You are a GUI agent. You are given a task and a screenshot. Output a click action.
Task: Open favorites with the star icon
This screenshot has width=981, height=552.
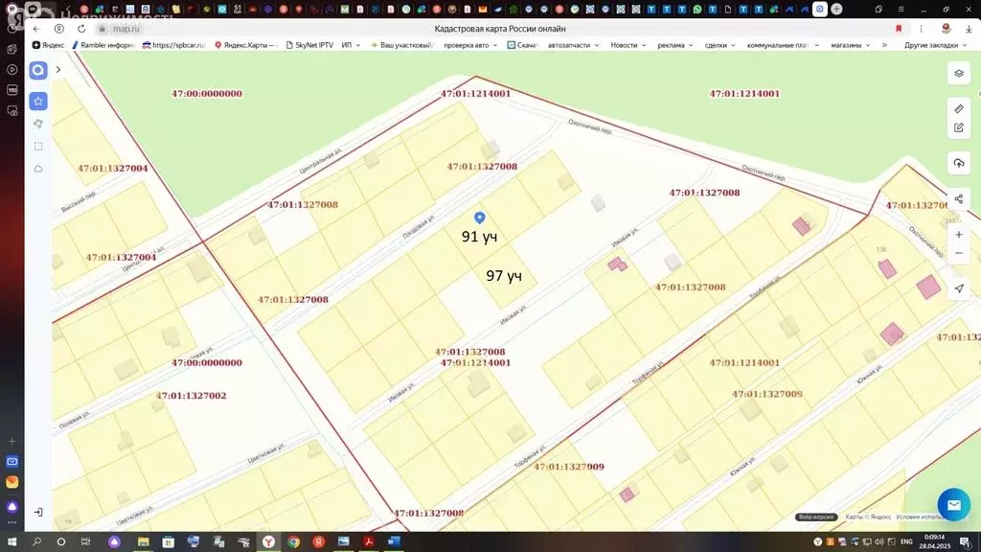(x=38, y=101)
